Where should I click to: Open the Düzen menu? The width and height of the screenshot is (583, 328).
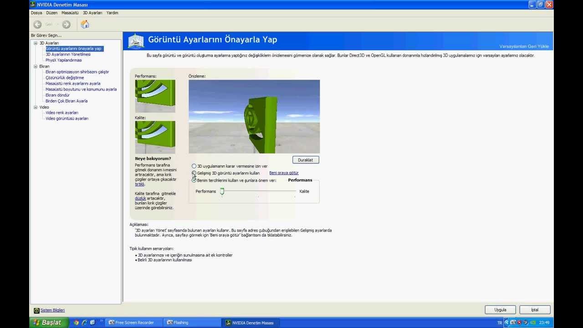52,13
